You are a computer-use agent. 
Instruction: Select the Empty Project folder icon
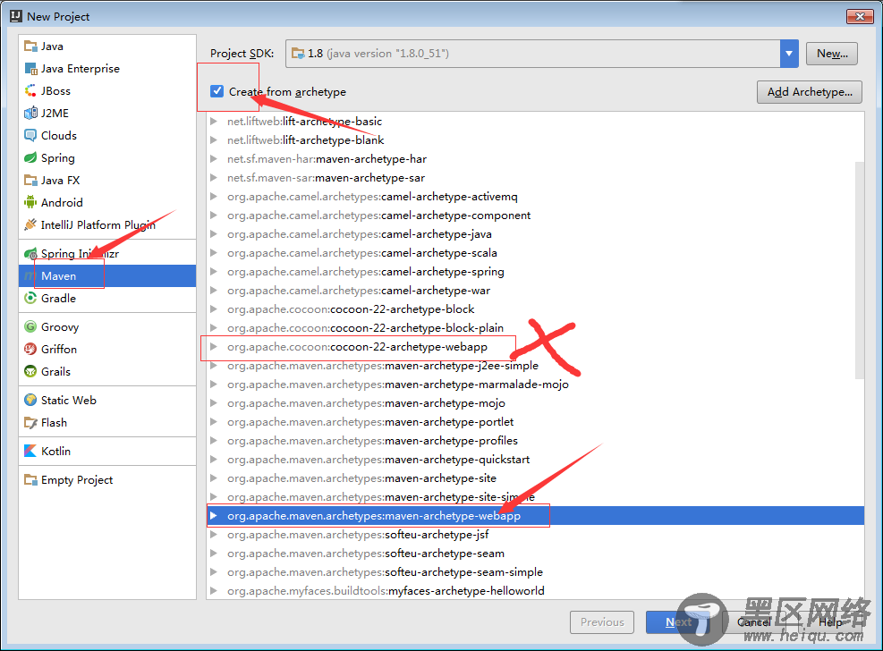pos(30,480)
